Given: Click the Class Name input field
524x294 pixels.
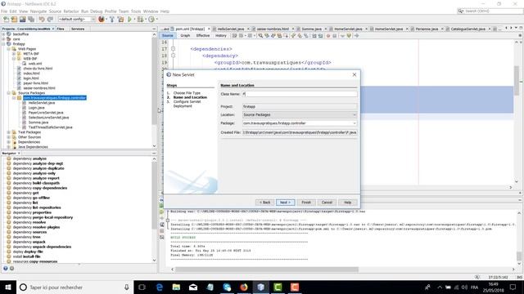Looking at the screenshot, I should [300, 95].
